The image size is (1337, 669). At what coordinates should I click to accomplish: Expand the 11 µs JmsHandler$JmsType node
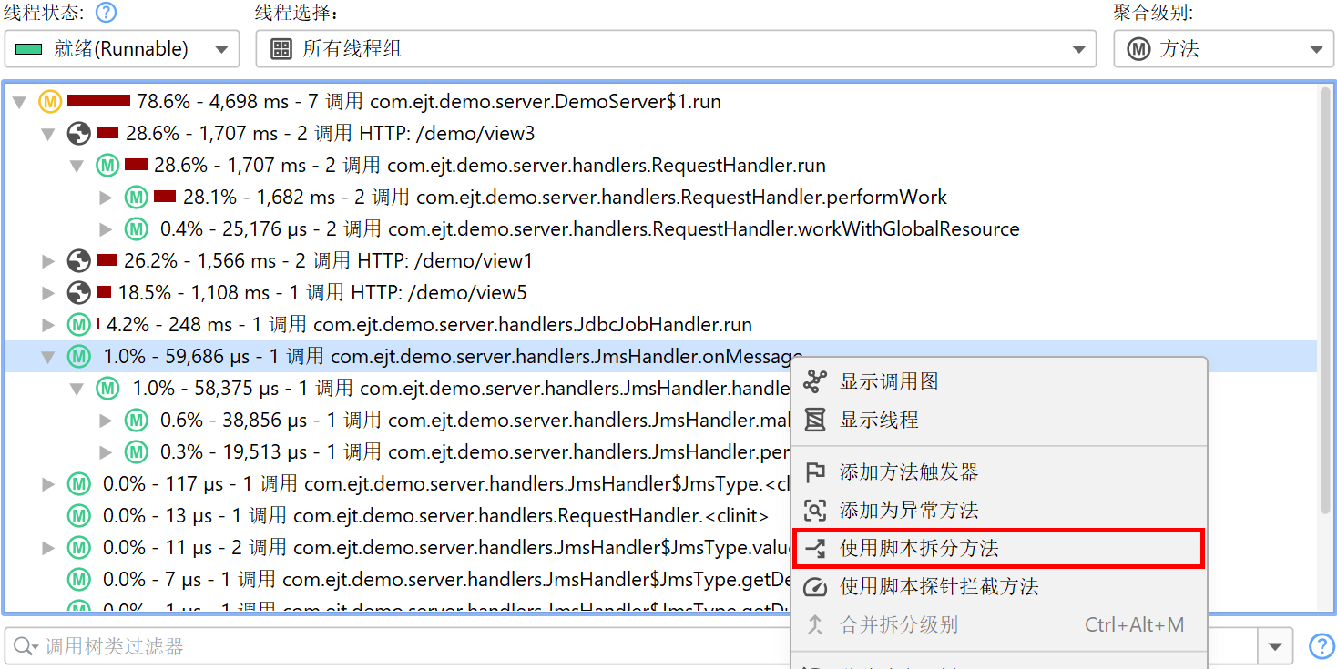(x=48, y=547)
